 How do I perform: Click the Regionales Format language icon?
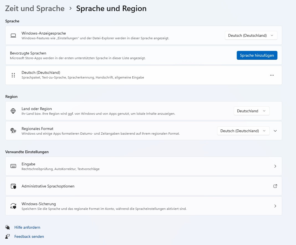click(x=13, y=131)
